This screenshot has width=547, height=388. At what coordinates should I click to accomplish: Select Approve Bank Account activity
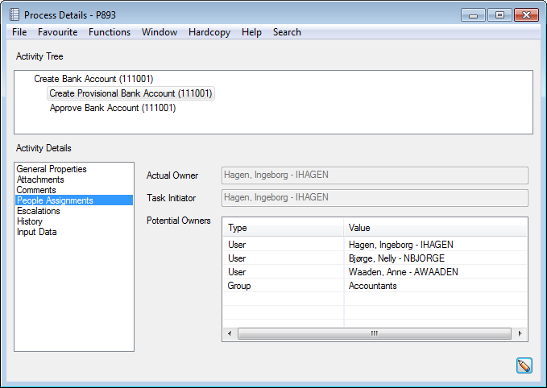click(x=113, y=108)
